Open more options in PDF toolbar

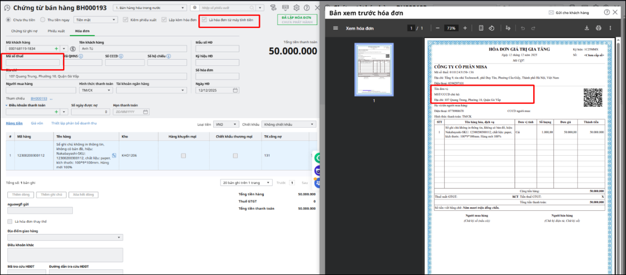point(610,28)
